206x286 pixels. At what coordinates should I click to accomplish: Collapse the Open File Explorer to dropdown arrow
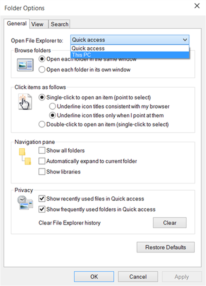point(185,40)
